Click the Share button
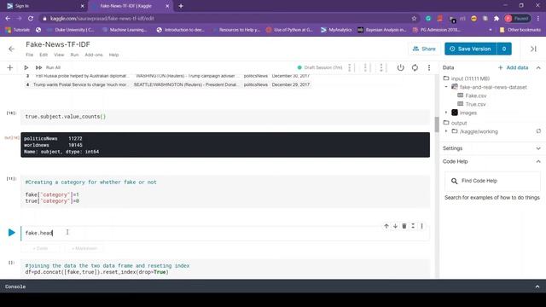This screenshot has height=307, width=546. click(424, 49)
